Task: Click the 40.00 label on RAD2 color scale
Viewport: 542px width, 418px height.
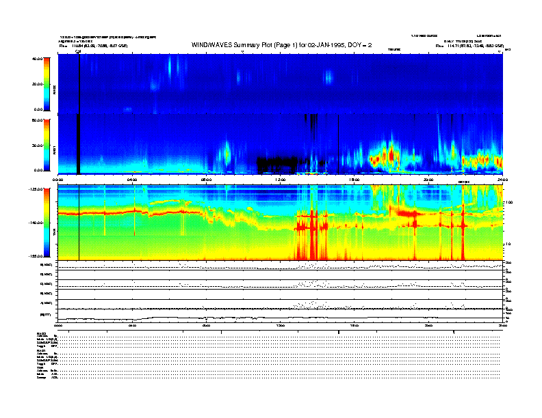Action: tap(37, 59)
